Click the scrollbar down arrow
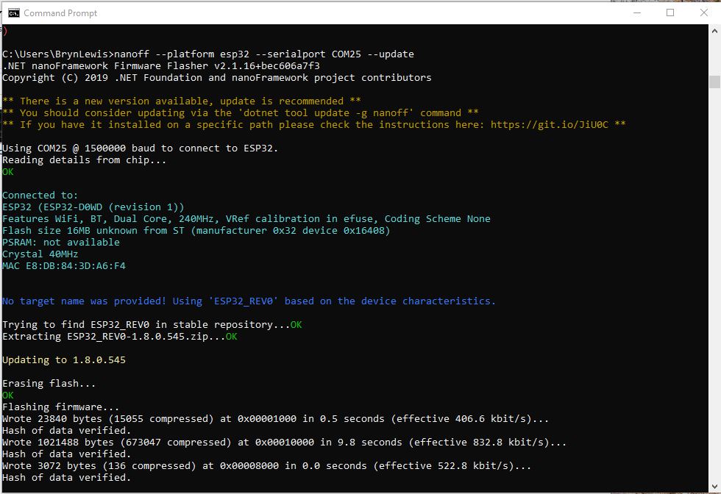 click(713, 485)
